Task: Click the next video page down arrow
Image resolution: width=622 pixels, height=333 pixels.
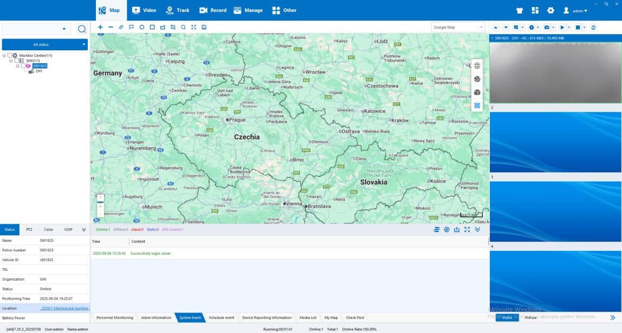Action: point(506,28)
